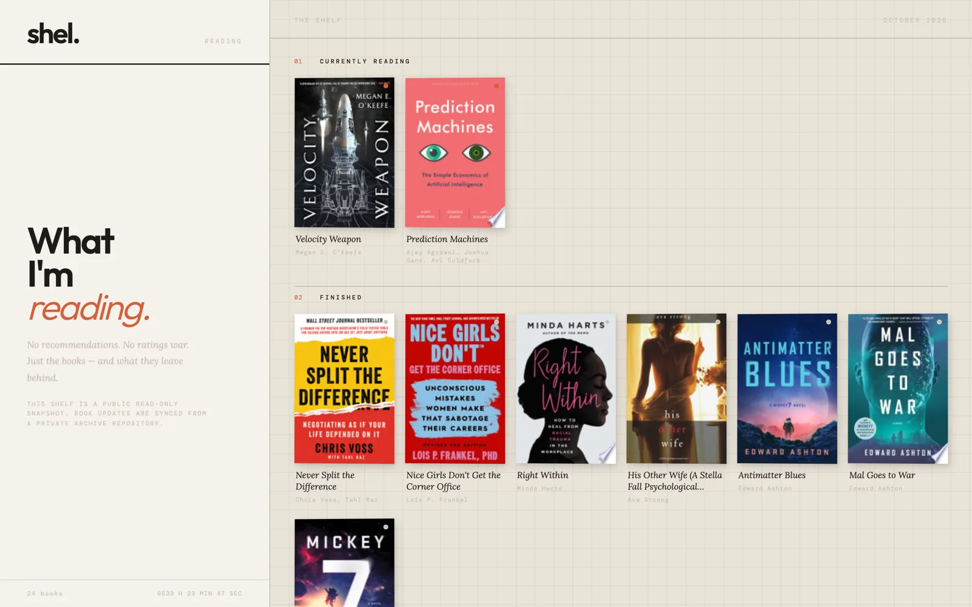Open the Velocity Weapon book cover
Image resolution: width=972 pixels, height=607 pixels.
[x=344, y=152]
